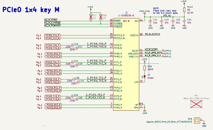Select test point TP10

click(x=165, y=51)
